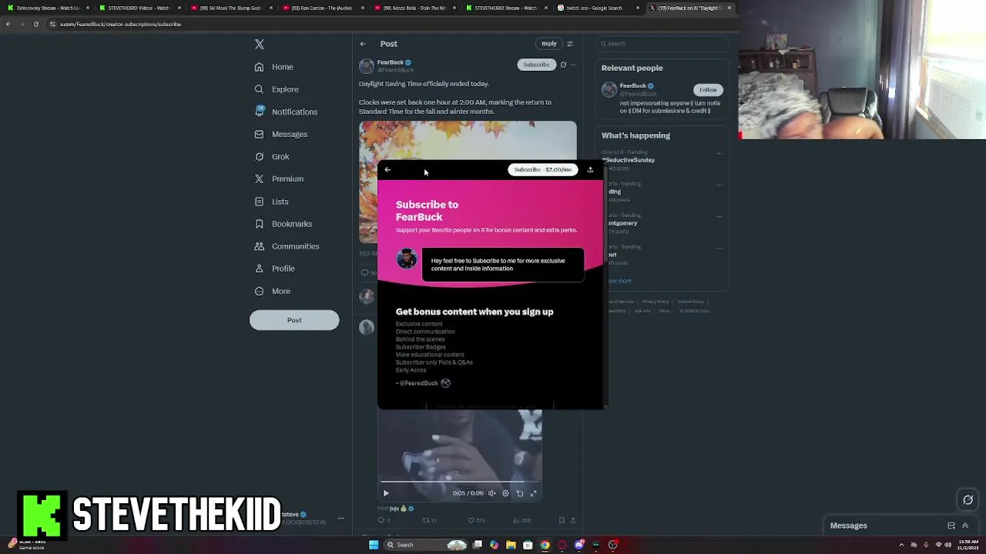
Task: Expand the More menu in sidebar
Action: coord(272,291)
